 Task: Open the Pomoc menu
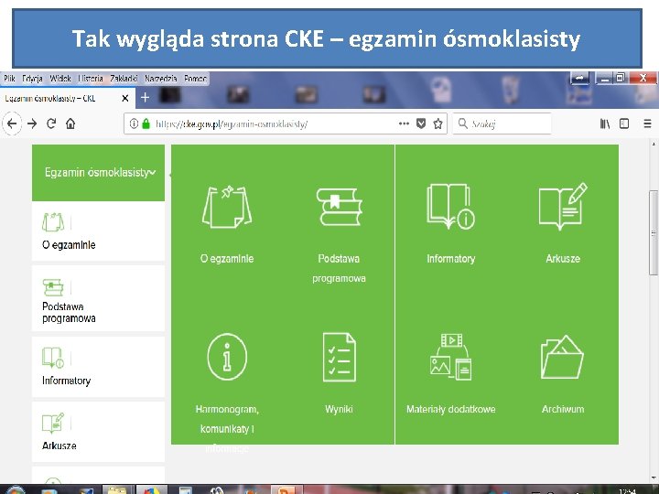click(196, 78)
